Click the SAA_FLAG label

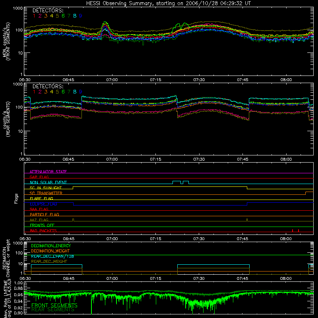(39, 209)
